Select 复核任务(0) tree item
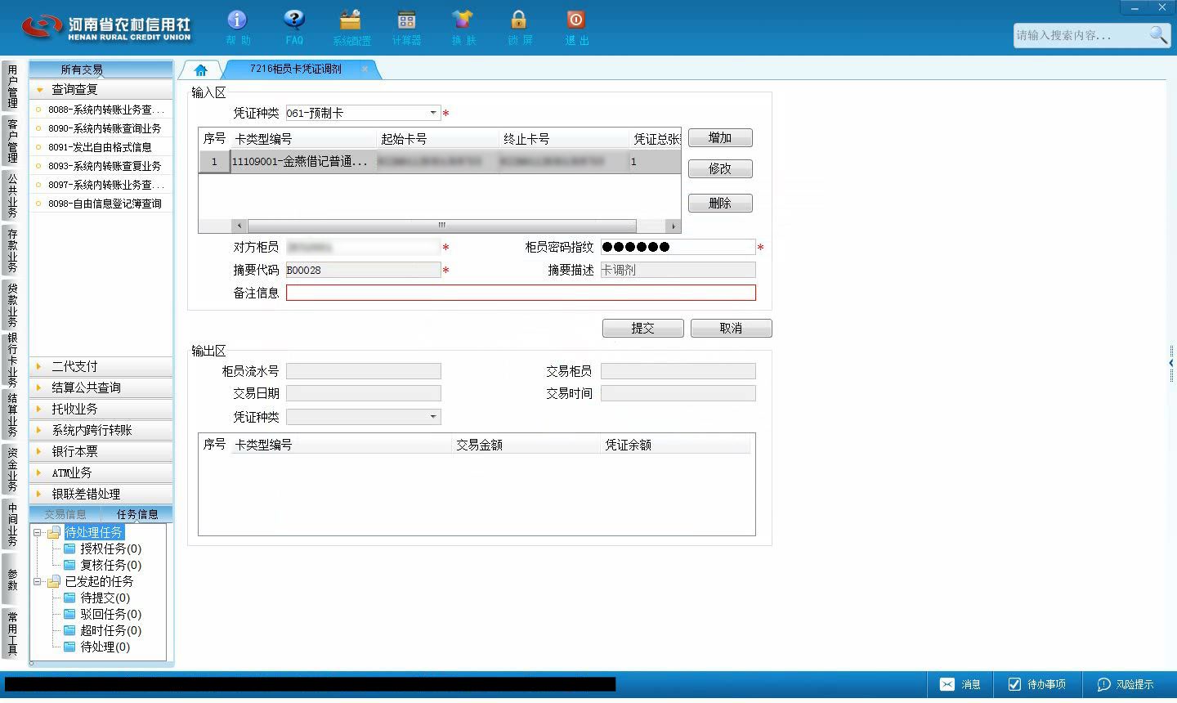1177x703 pixels. click(x=110, y=565)
